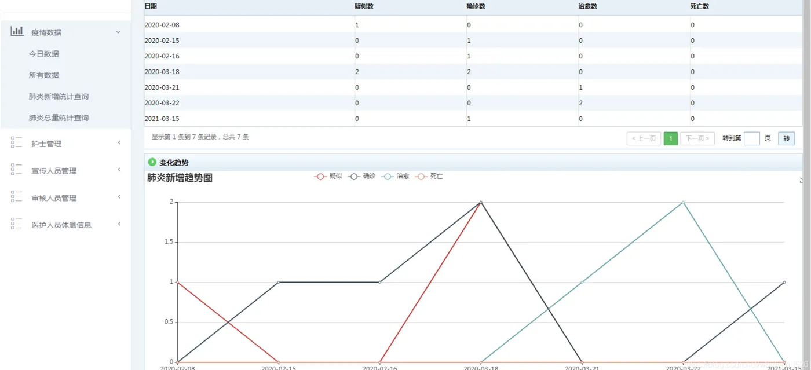The height and width of the screenshot is (370, 811).
Task: Open 肺炎新增统计查询 submenu item
Action: pos(59,97)
